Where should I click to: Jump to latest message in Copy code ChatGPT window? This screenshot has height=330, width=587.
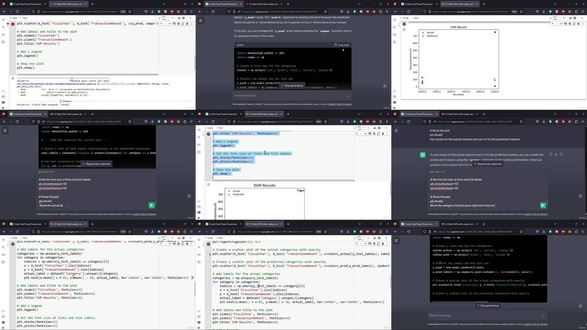[x=384, y=86]
